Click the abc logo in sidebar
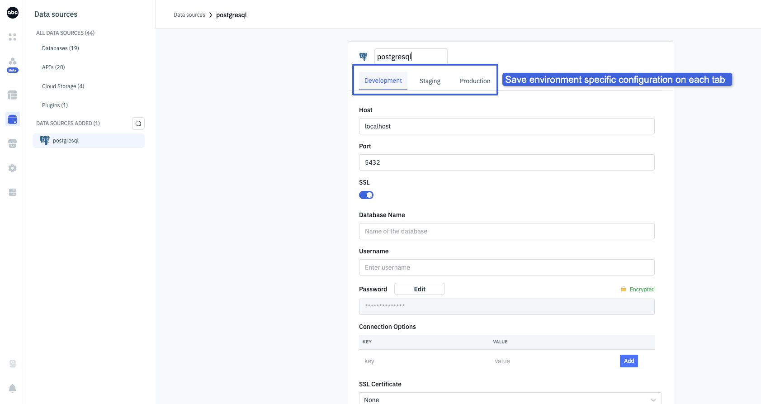 pos(13,13)
